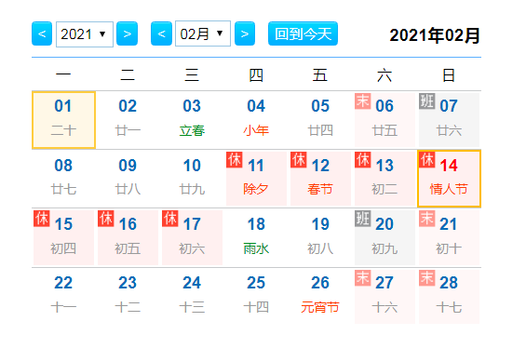526x348 pixels.
Task: Pick February 18 雨水
Action: pos(256,237)
